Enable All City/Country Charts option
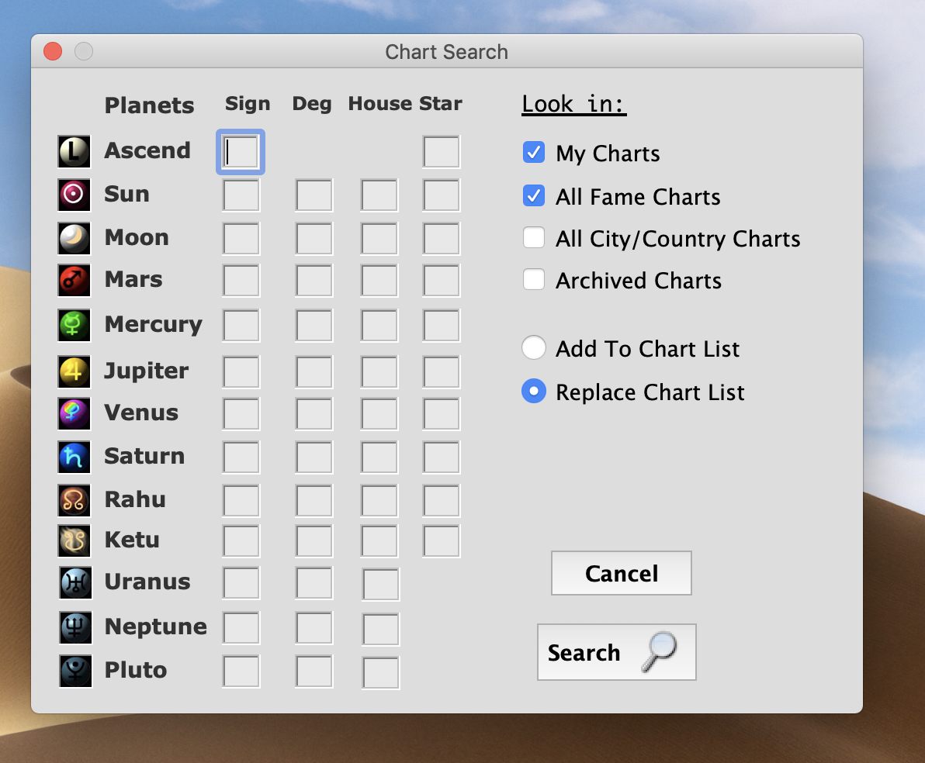The image size is (925, 763). pyautogui.click(x=534, y=238)
